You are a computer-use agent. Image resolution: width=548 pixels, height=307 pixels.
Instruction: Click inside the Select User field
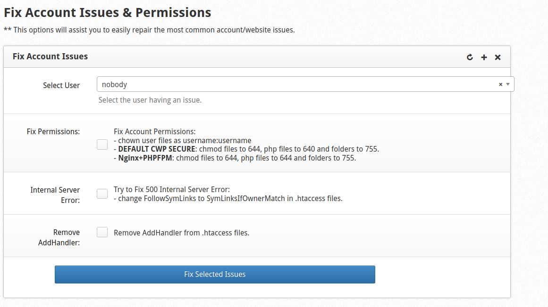point(236,84)
